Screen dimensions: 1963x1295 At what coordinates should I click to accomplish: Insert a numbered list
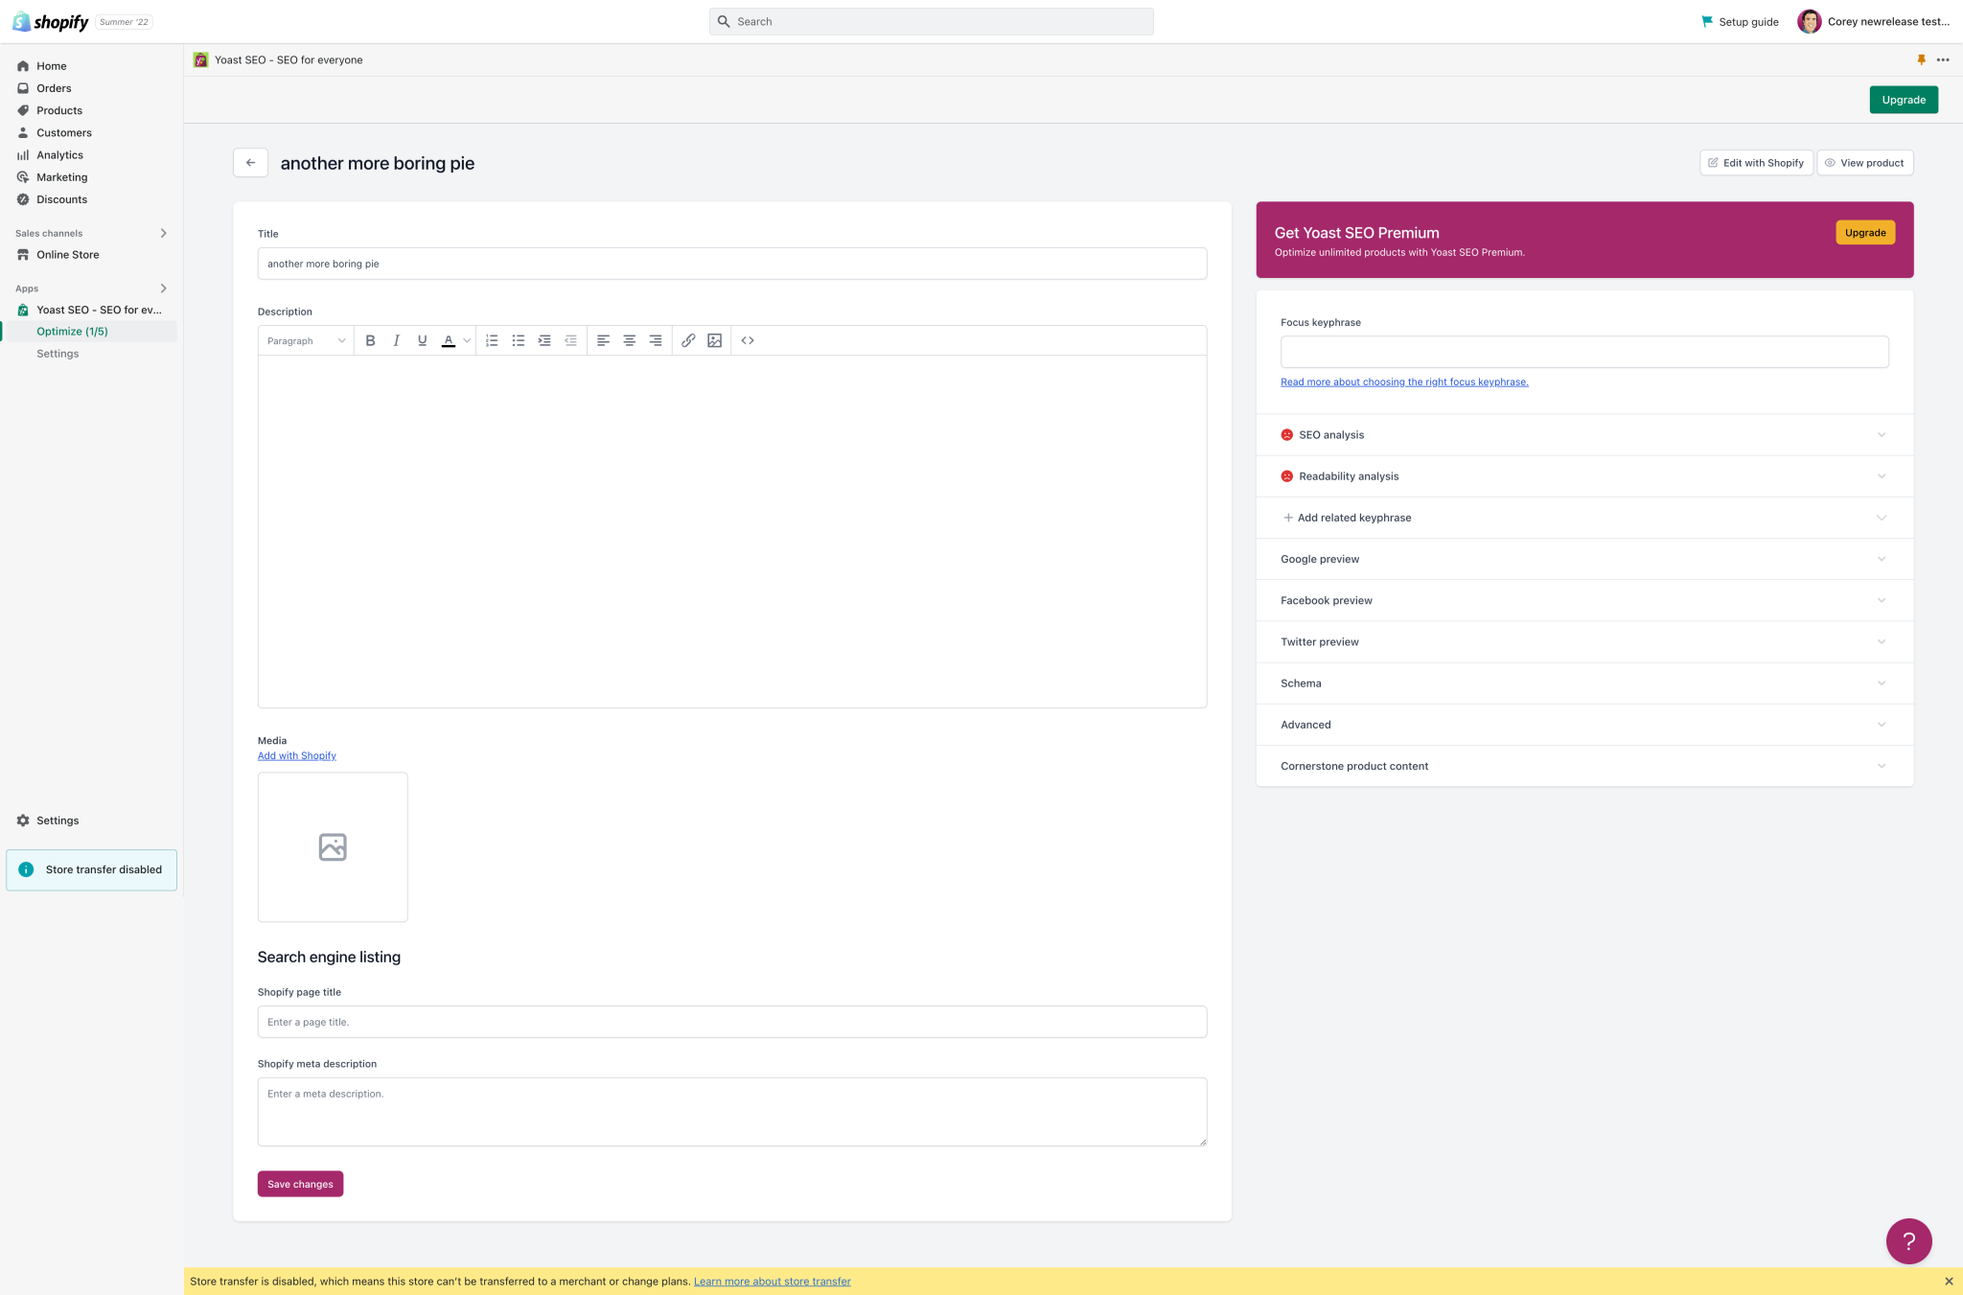tap(492, 340)
